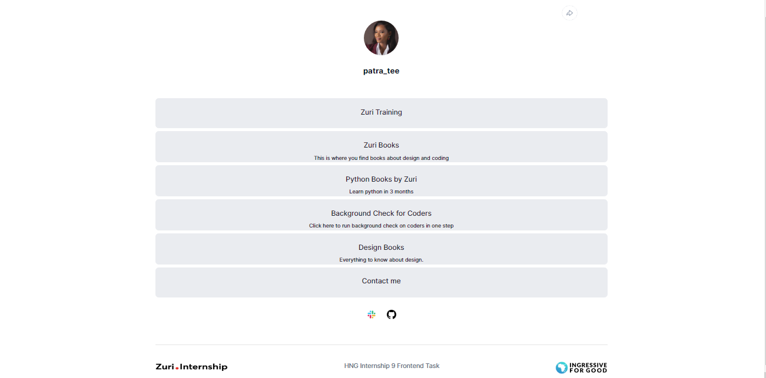The image size is (766, 378).
Task: Click the Ingressive For Good logo text
Action: pos(588,367)
